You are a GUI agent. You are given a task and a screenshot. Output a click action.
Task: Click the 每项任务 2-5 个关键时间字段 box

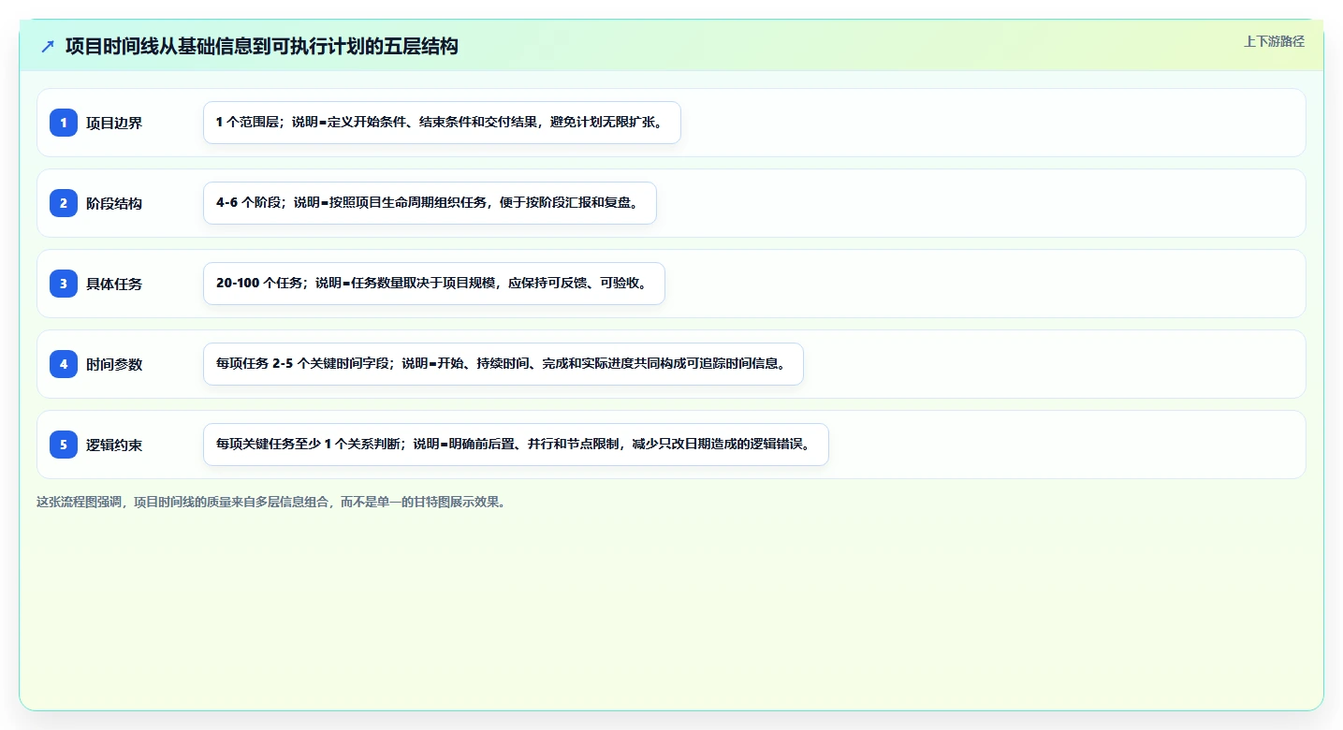pos(504,364)
